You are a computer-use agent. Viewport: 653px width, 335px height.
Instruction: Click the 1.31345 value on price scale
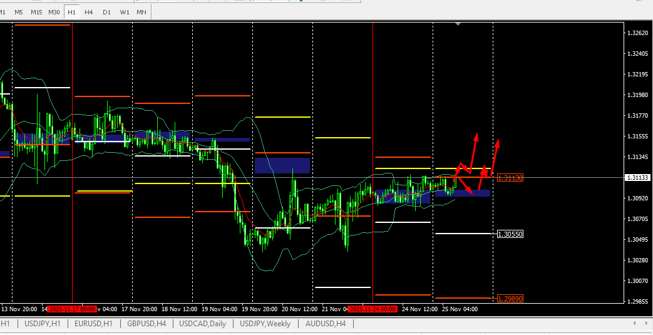pos(637,157)
